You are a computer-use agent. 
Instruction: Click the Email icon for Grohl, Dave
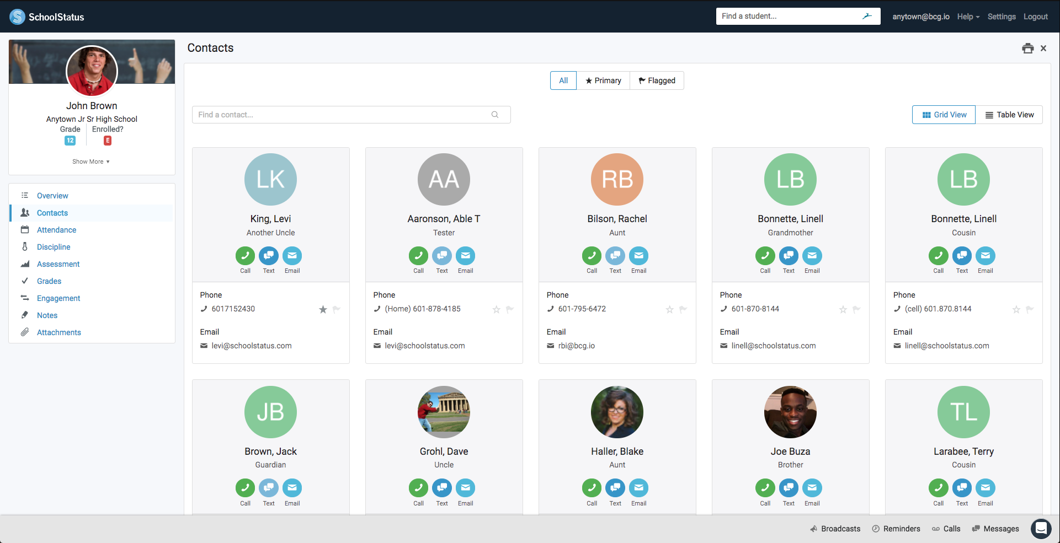pyautogui.click(x=465, y=488)
